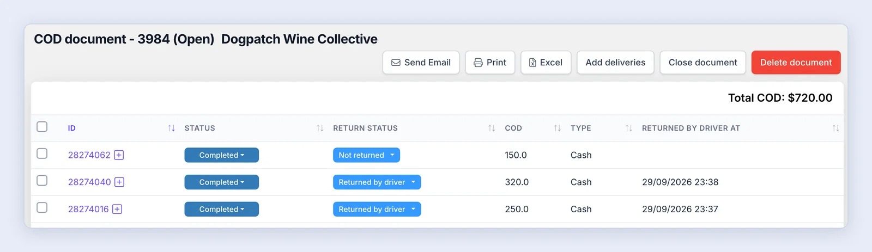Screen dimensions: 872x252
Task: Check the box for delivery 28274062
Action: click(42, 153)
